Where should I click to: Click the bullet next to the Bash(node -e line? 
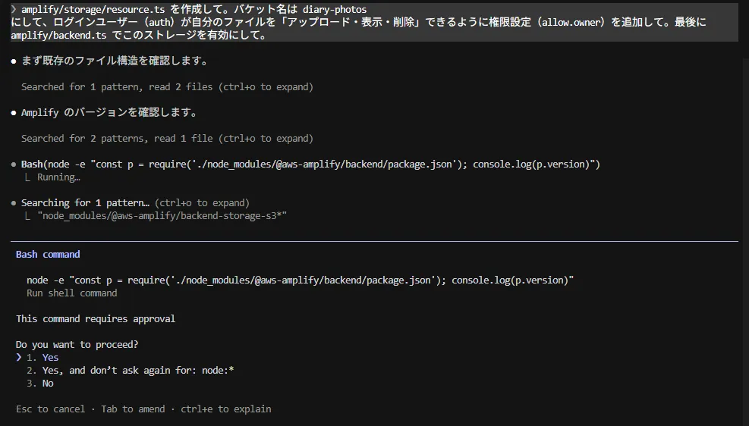tap(14, 164)
